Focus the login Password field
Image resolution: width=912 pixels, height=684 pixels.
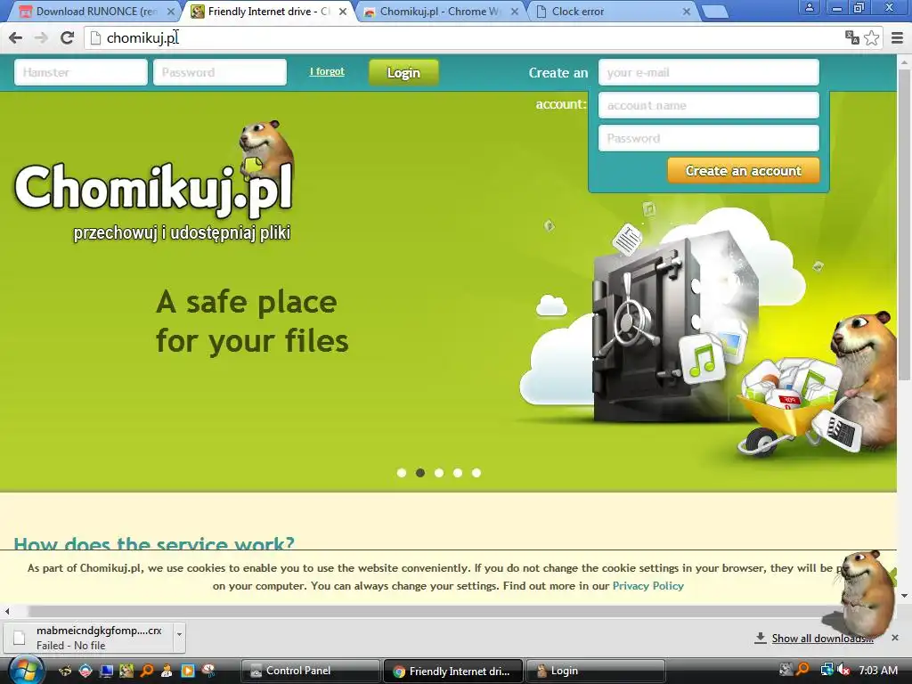[220, 72]
